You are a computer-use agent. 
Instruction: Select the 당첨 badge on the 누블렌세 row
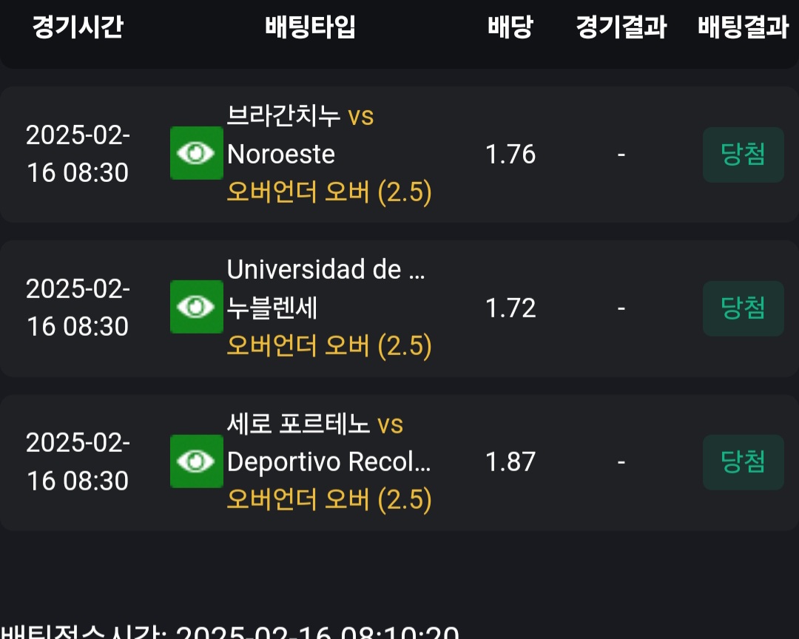click(x=743, y=308)
